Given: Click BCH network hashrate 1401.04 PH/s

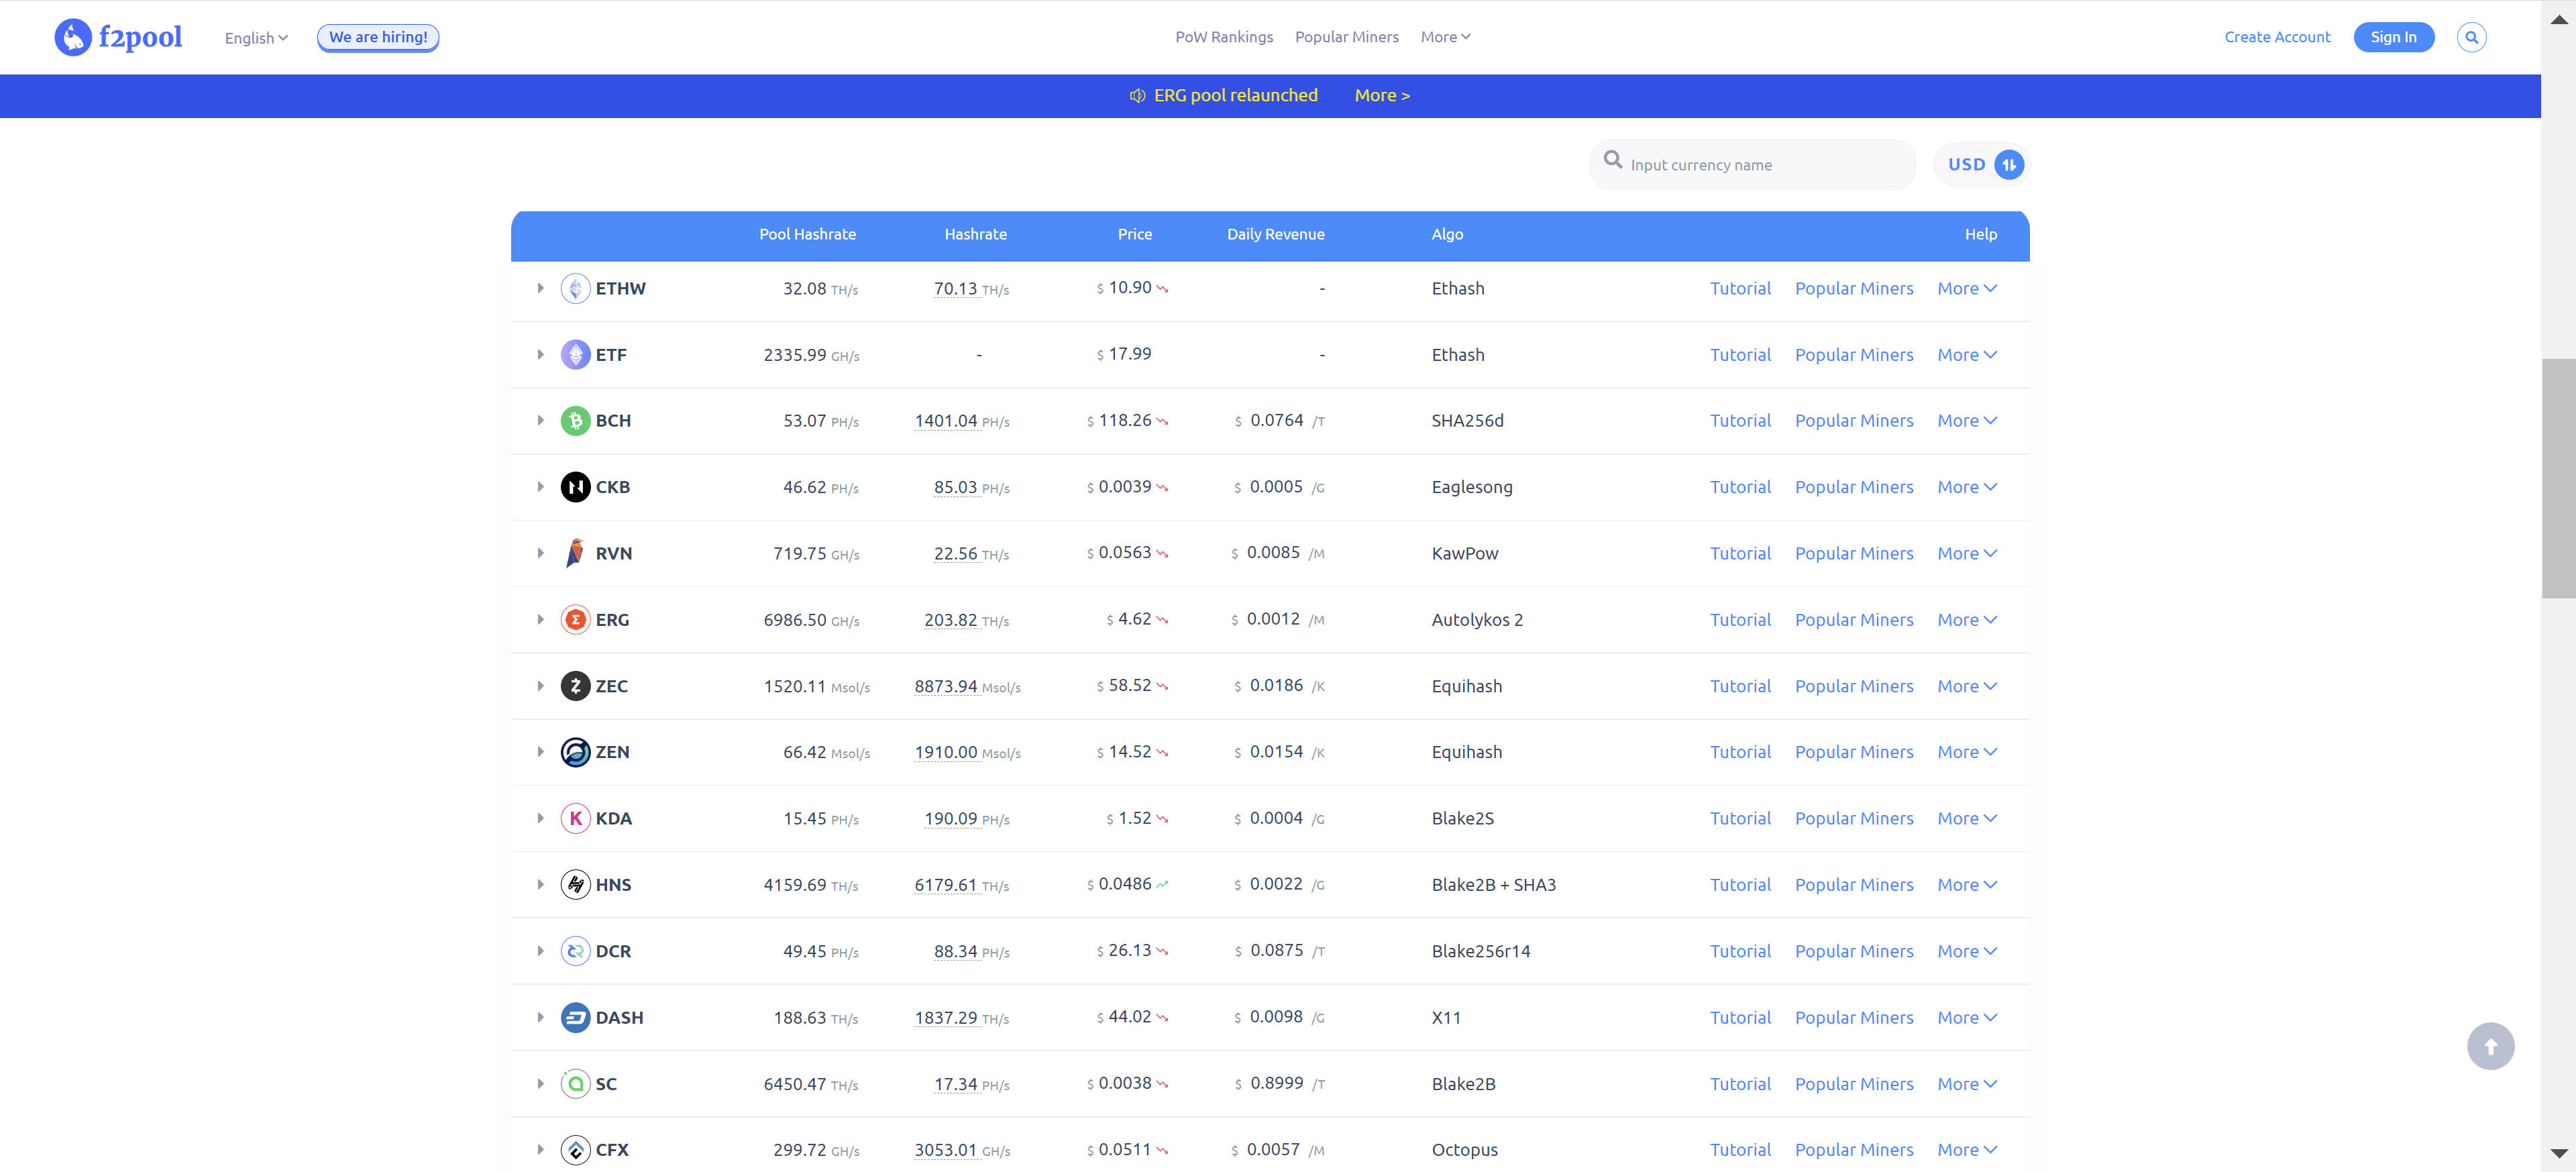Looking at the screenshot, I should click(x=961, y=421).
